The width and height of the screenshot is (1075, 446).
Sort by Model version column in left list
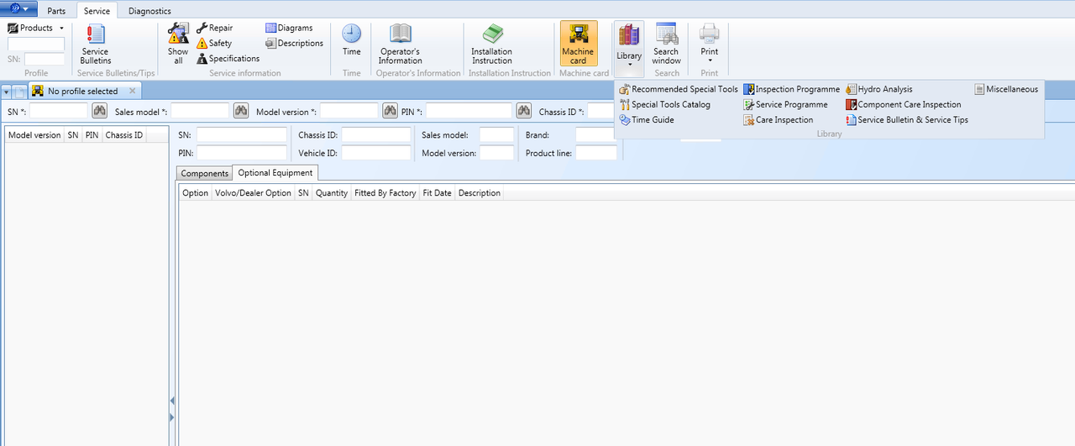[34, 134]
